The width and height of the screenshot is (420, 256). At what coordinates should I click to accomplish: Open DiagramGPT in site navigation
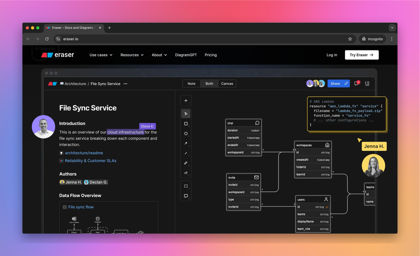[x=186, y=55]
